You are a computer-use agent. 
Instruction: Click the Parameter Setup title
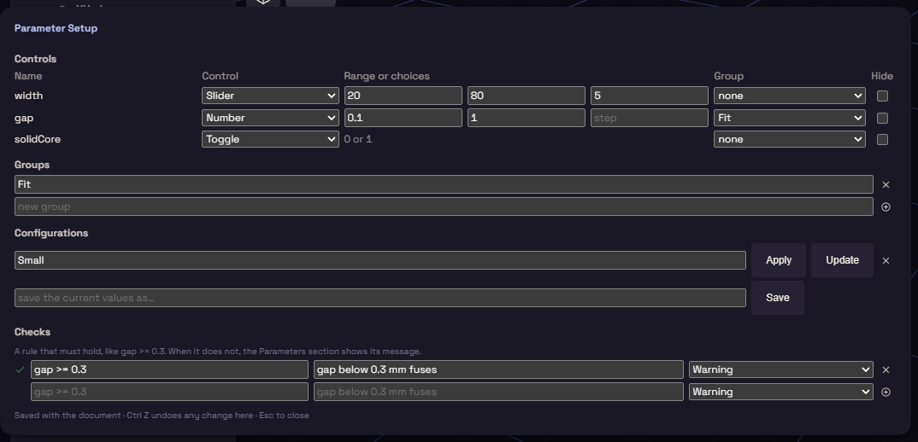56,28
